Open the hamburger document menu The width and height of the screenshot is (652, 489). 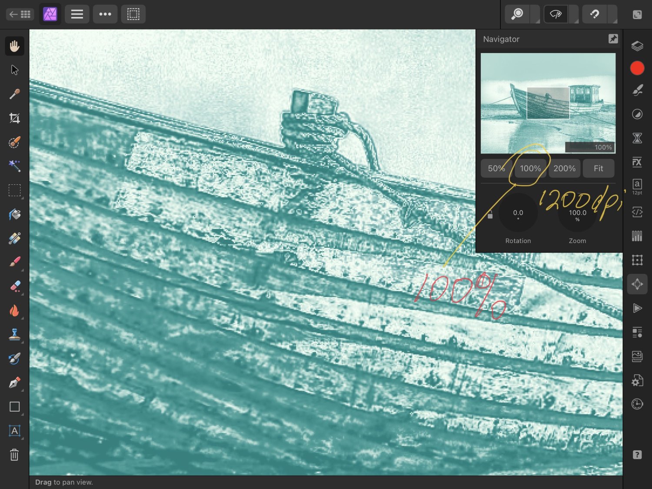[x=77, y=14]
